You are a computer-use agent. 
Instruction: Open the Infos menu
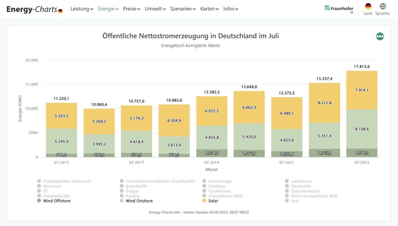[x=231, y=9]
